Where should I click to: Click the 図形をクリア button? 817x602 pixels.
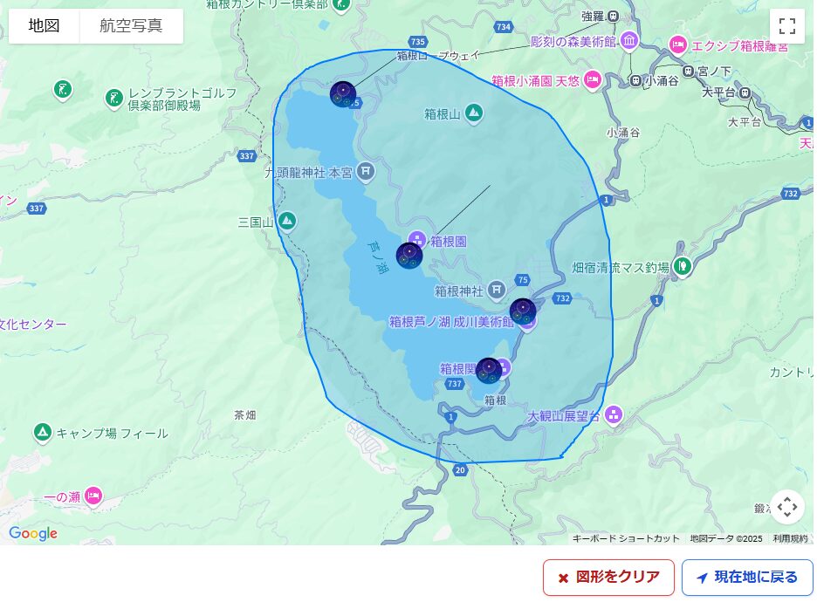click(x=608, y=577)
